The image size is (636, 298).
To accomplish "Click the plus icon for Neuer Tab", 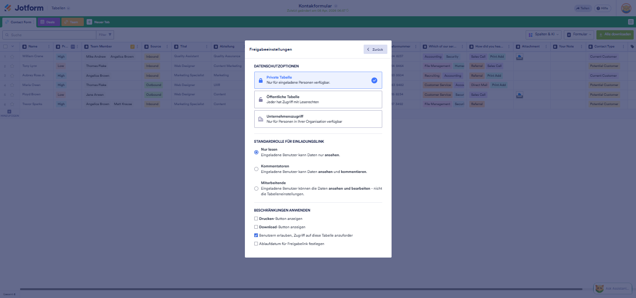I will [x=89, y=22].
